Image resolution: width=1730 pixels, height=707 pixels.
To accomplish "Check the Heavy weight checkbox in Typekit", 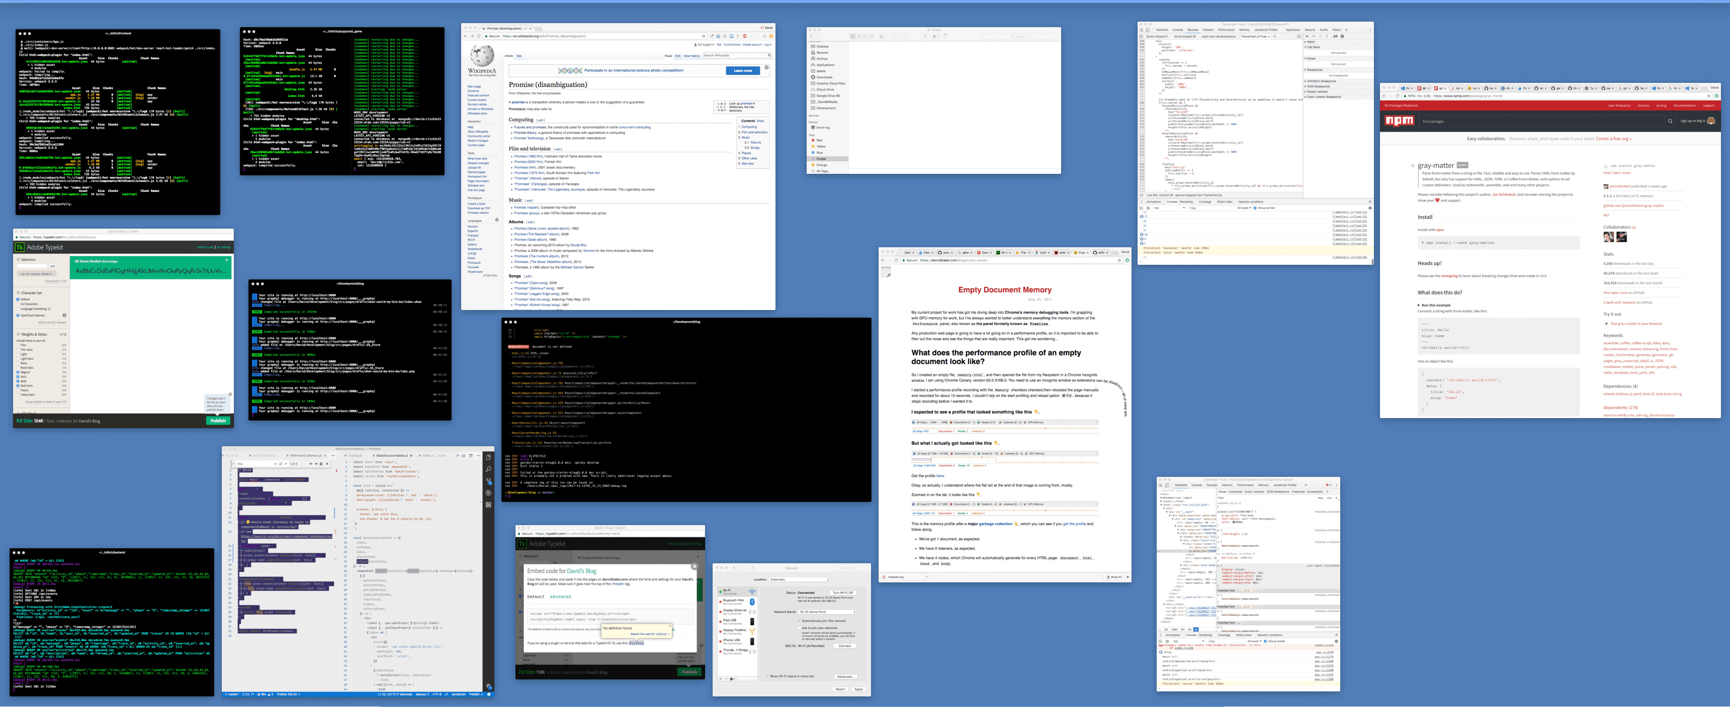I will click(x=18, y=390).
